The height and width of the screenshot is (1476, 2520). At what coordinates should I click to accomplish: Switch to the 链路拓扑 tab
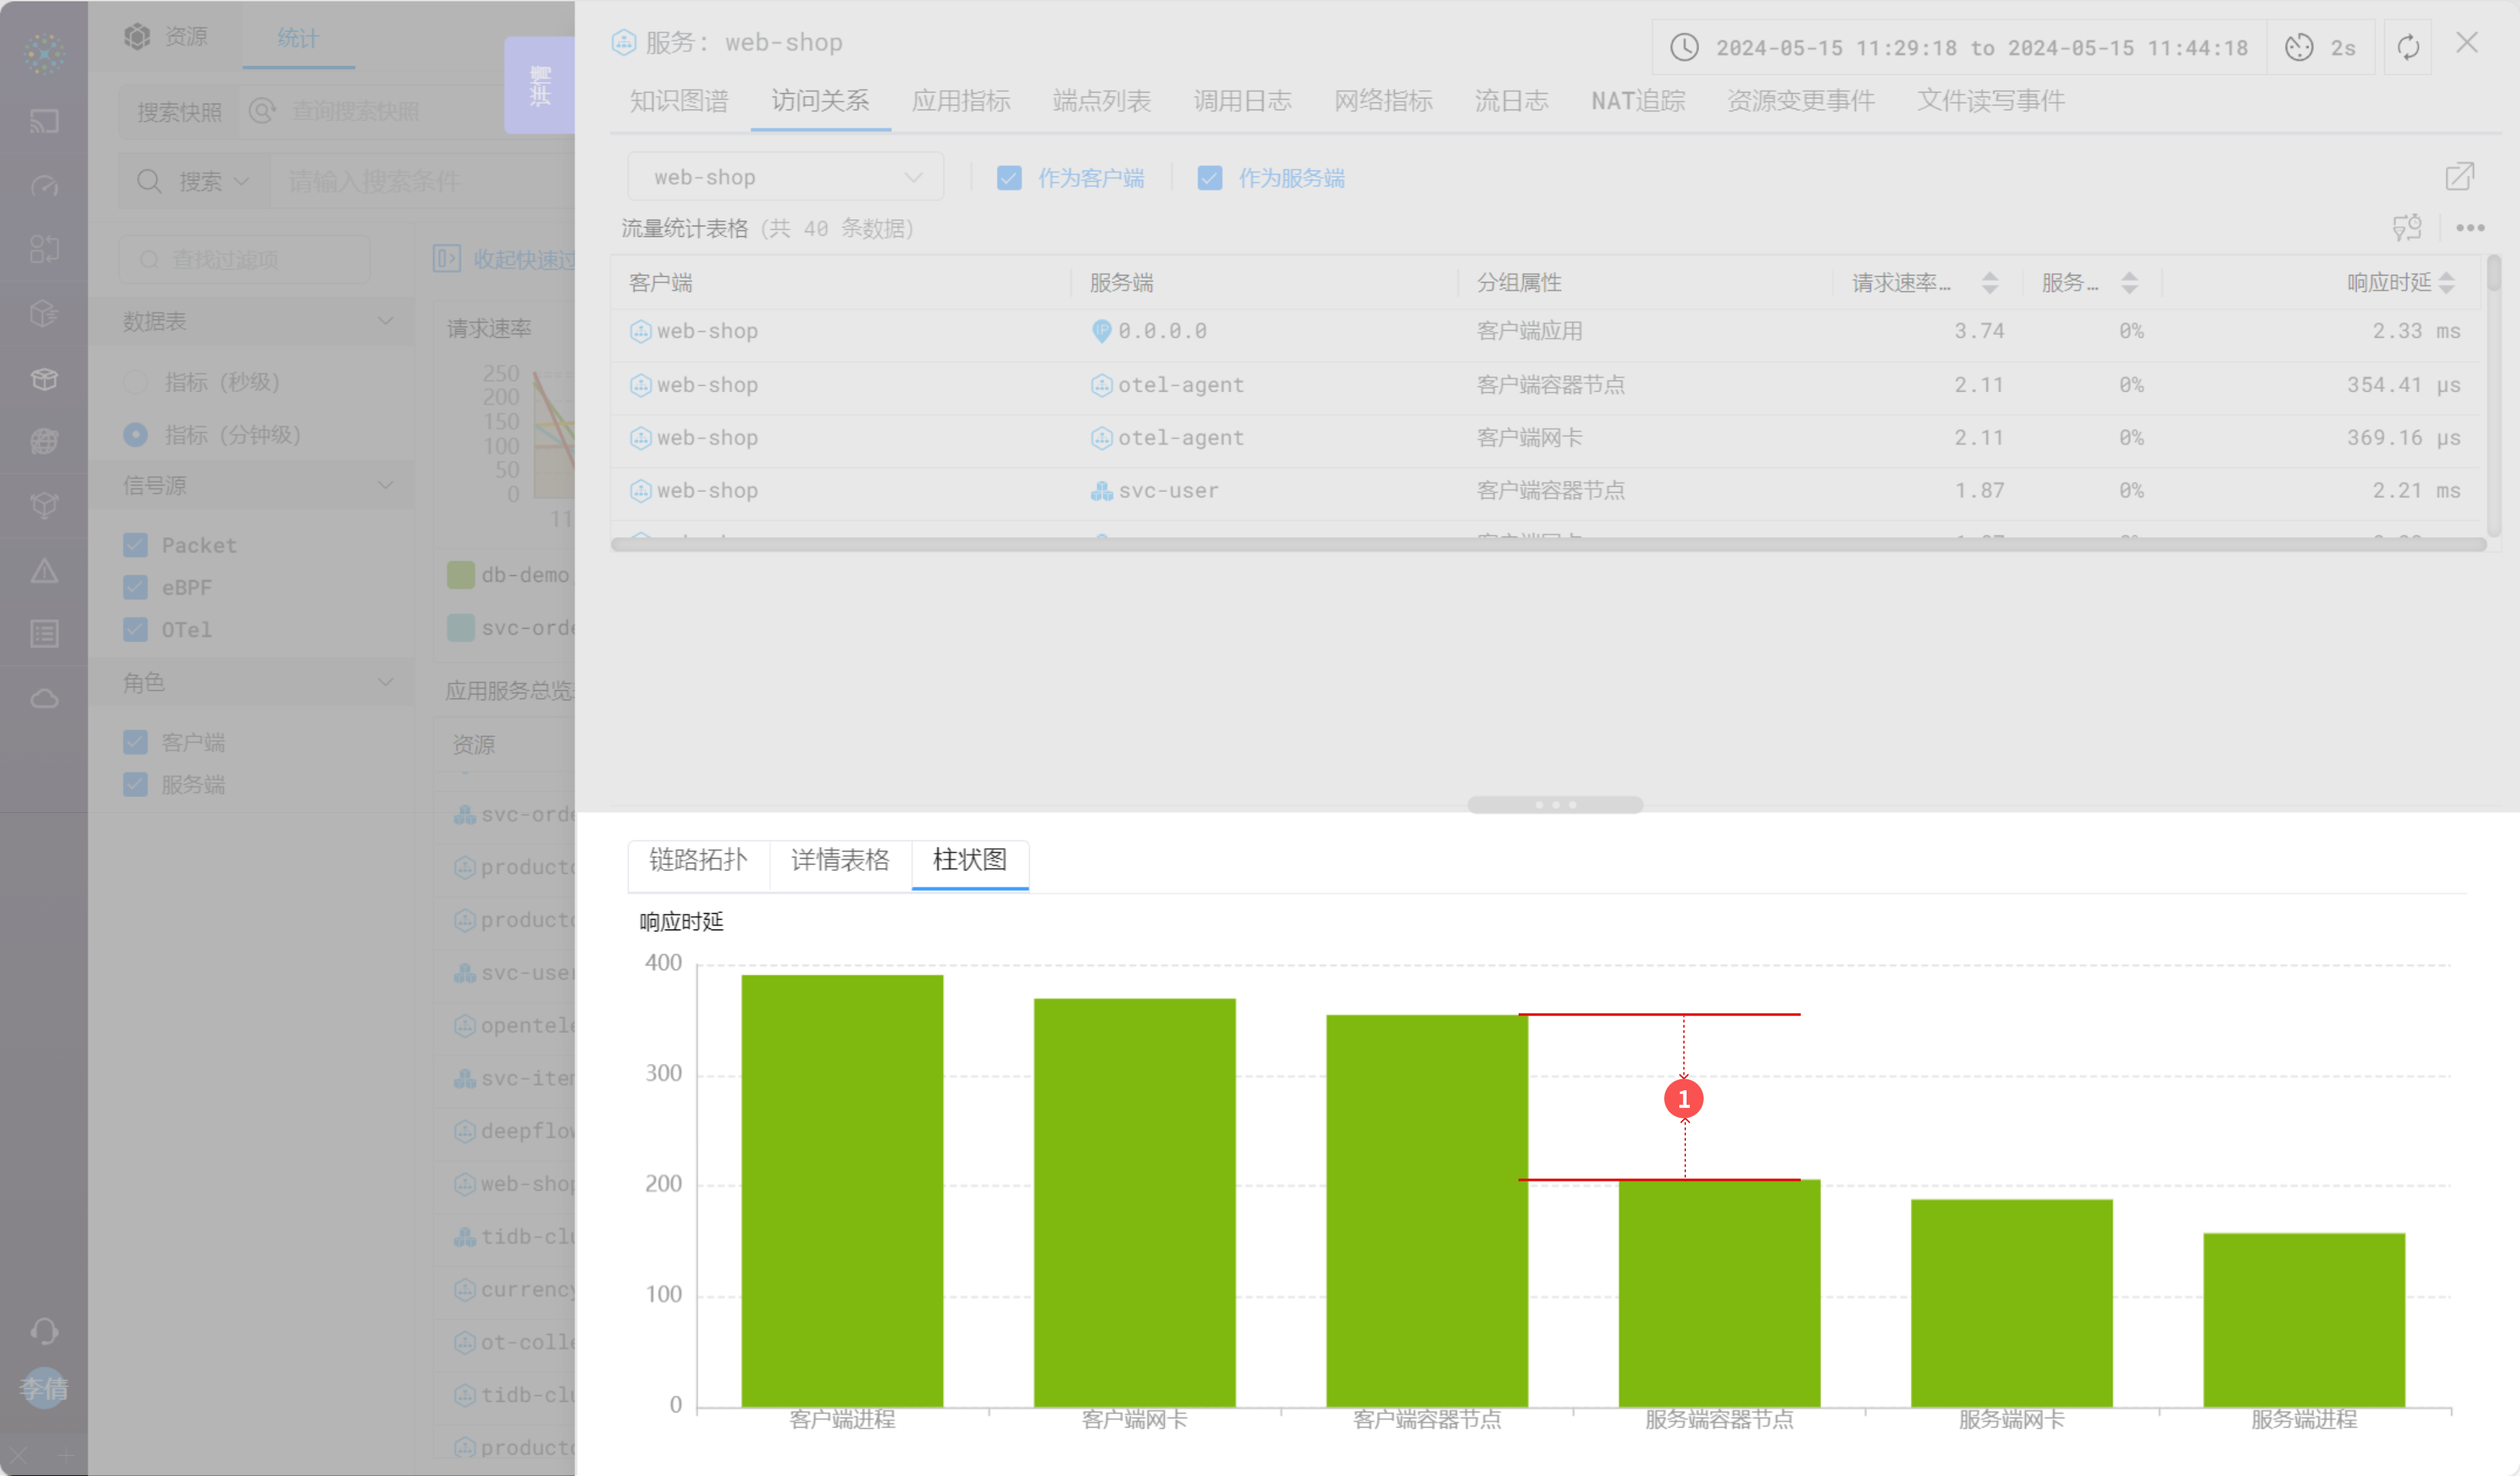pyautogui.click(x=698, y=859)
